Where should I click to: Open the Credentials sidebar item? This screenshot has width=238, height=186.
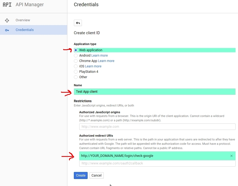[x=25, y=30]
